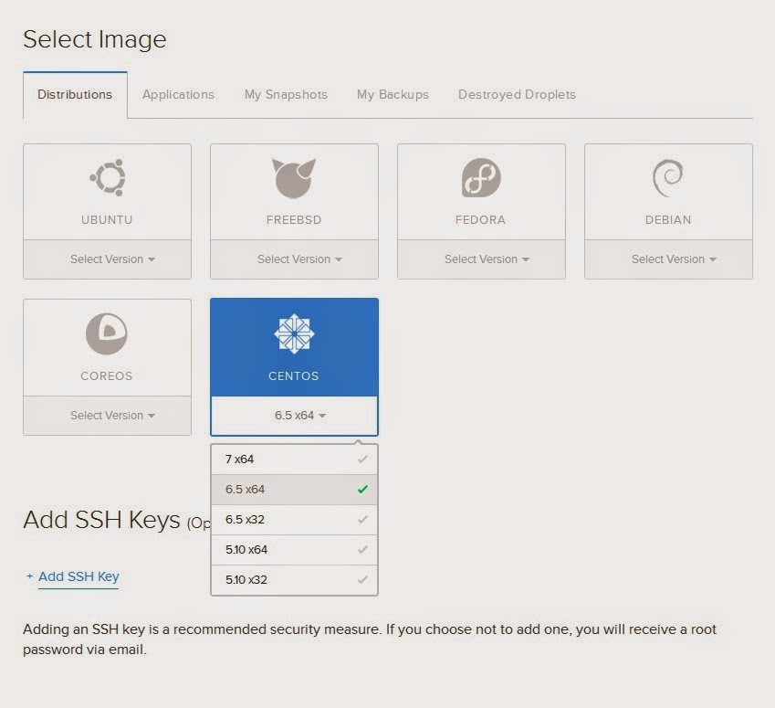Choose 7 x64 from CentOS versions
775x708 pixels.
[x=294, y=460]
